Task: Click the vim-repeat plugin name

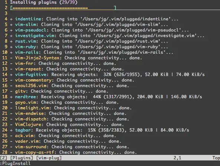Action: pyautogui.click(x=28, y=69)
